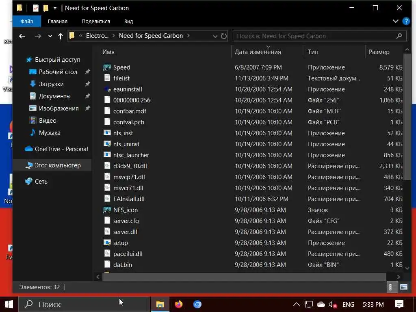Click scroll down arrow of file list
416x312 pixels.
407,268
